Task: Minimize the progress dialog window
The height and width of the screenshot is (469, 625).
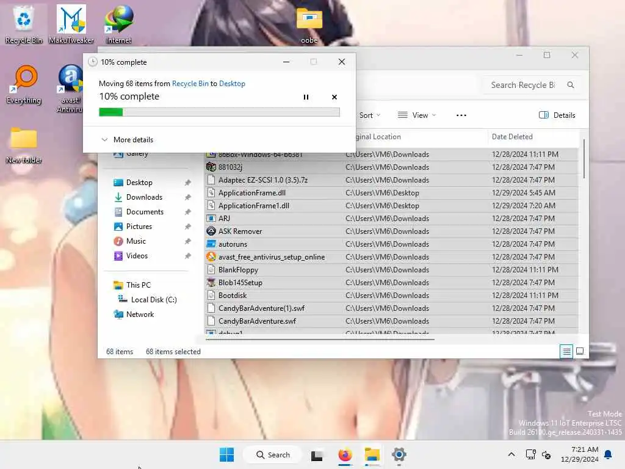Action: coord(286,62)
